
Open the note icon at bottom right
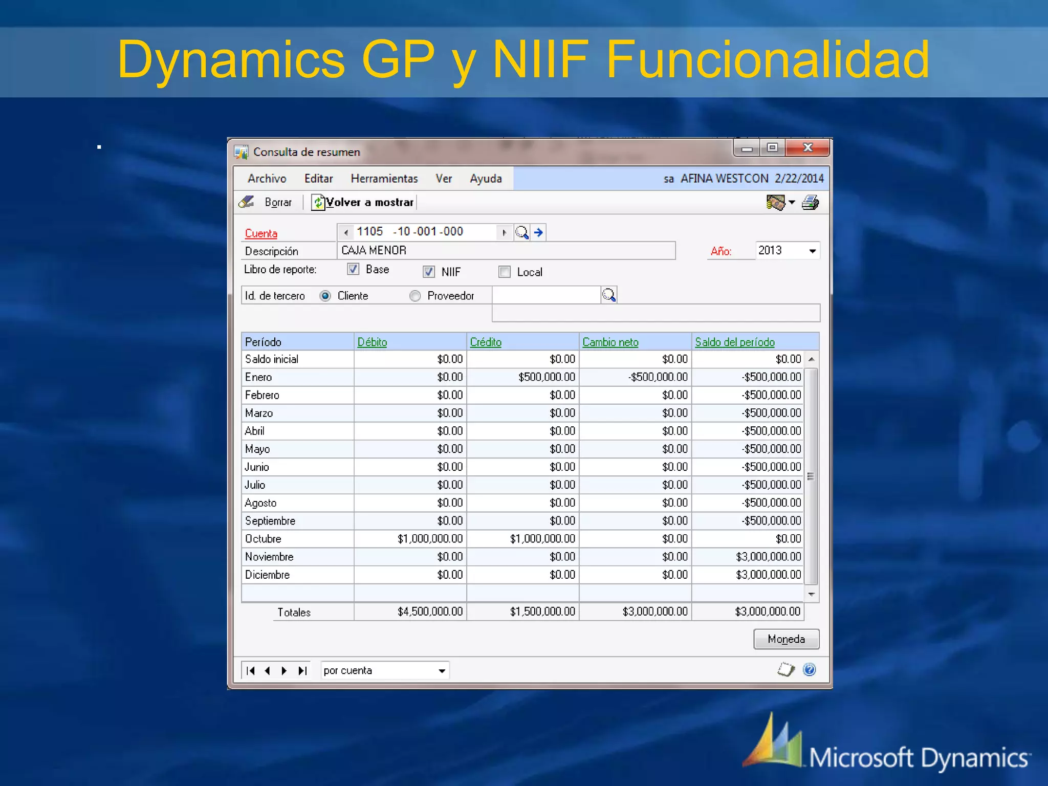click(x=785, y=669)
